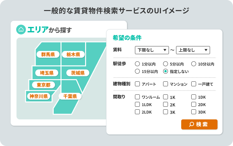Select the 10分以内 walking distance option
This screenshot has height=146, width=233.
click(194, 64)
